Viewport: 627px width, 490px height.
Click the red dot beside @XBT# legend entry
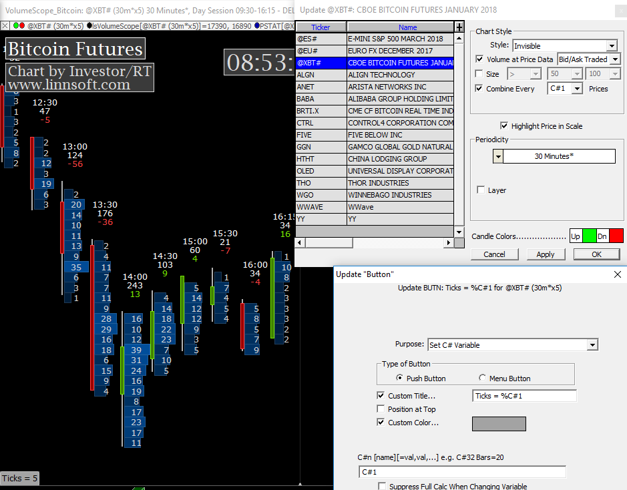point(22,26)
